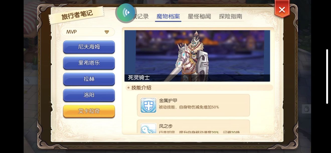This screenshot has width=331, height=153.
Task: Tap the highlighted 艾卡拉奇 button
Action: (89, 111)
